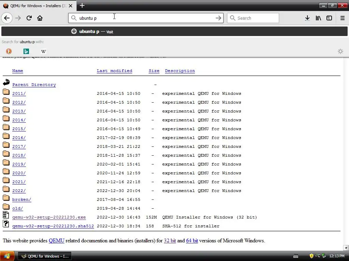Click the security shield tray icon

click(312, 256)
